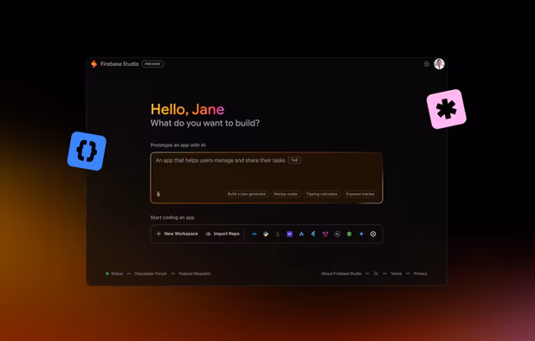Select the purple .NET template icon
Viewport: 535px width, 341px height.
[290, 234]
